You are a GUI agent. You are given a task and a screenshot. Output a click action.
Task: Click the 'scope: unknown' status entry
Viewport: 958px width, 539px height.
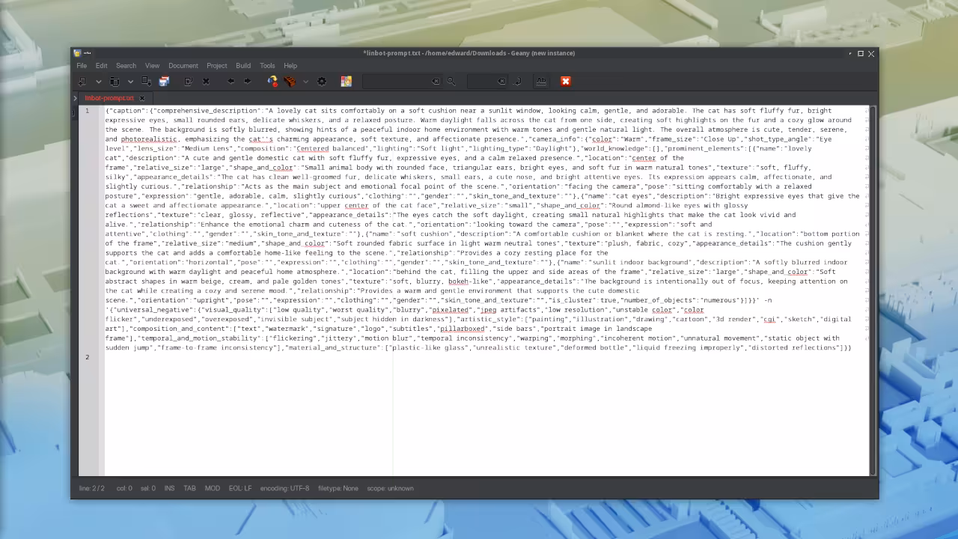[390, 488]
